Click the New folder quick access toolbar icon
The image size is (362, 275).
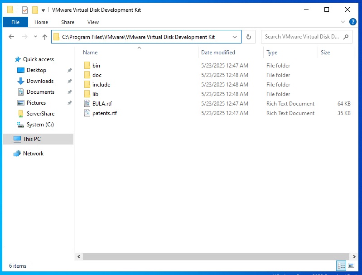pyautogui.click(x=35, y=10)
